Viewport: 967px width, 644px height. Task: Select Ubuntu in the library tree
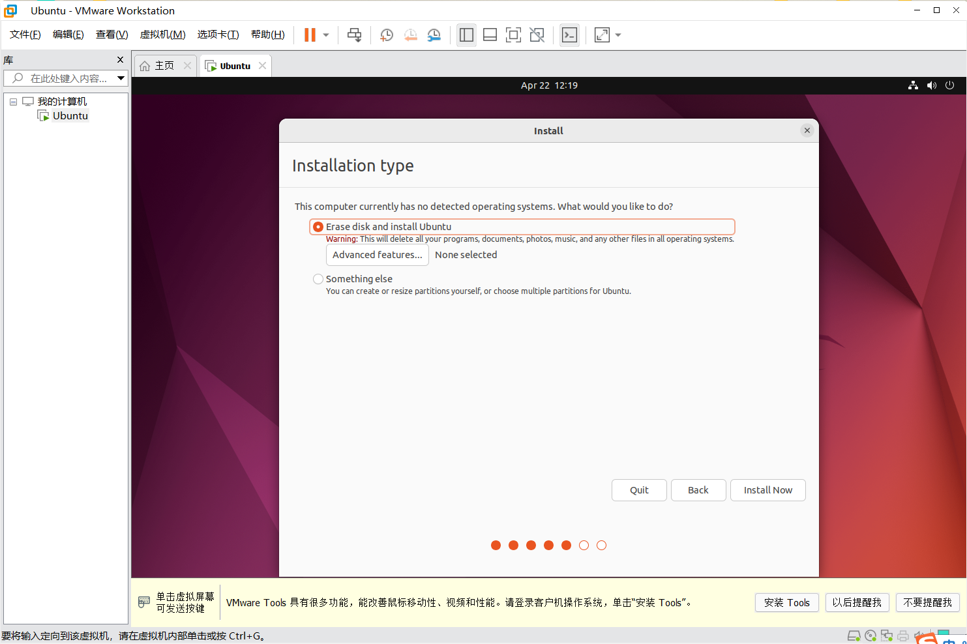70,116
